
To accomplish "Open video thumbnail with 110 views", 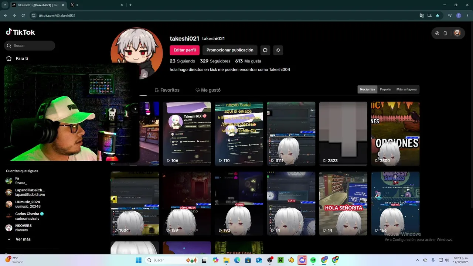I will [239, 134].
